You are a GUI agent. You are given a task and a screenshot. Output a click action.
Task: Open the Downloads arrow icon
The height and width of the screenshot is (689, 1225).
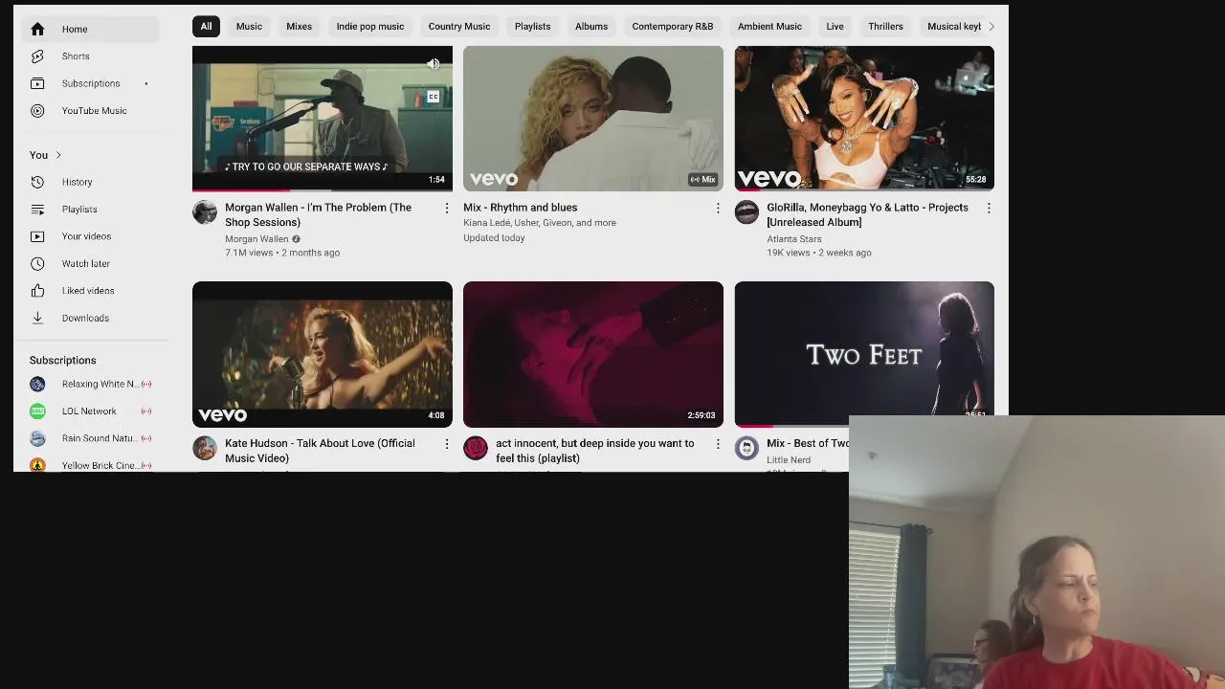[x=37, y=318]
